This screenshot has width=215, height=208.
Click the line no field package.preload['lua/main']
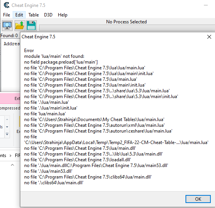61,62
